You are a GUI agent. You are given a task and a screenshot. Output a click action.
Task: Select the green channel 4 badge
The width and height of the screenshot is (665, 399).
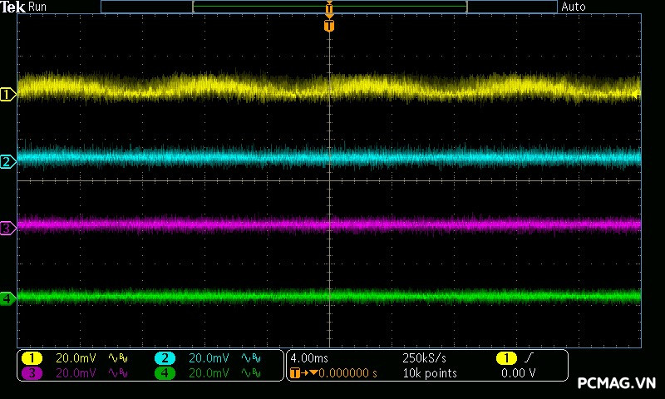(165, 373)
